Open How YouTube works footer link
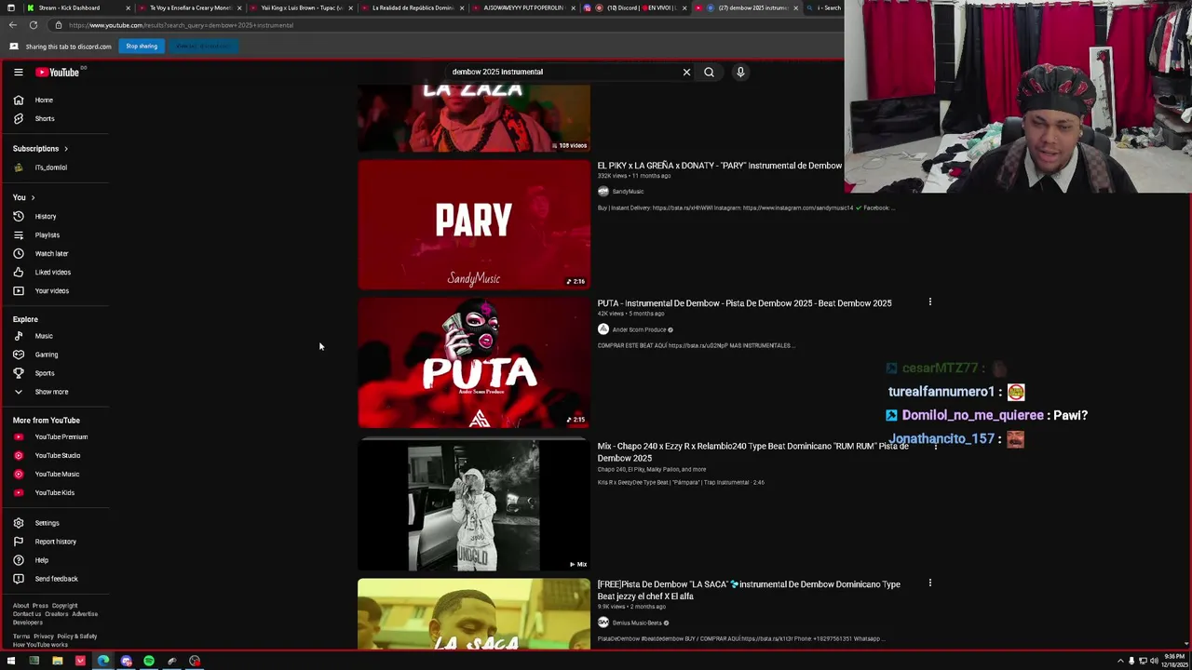The width and height of the screenshot is (1192, 670). point(40,645)
